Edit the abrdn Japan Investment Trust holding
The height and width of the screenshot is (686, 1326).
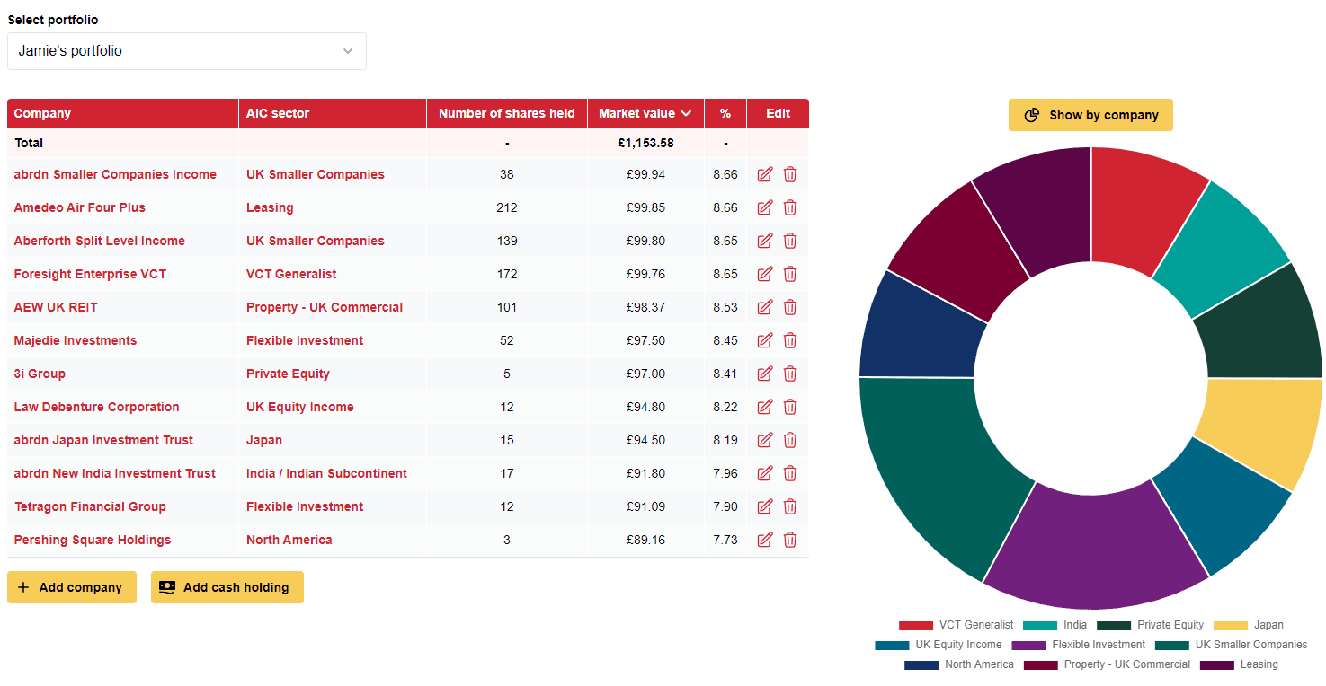765,440
